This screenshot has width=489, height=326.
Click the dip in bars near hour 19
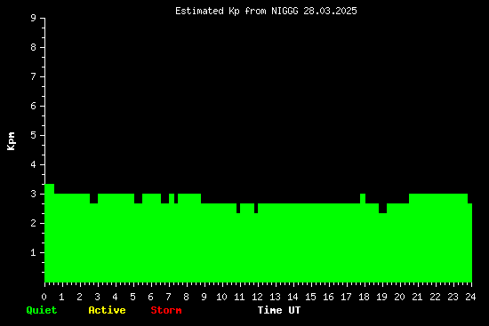point(382,208)
